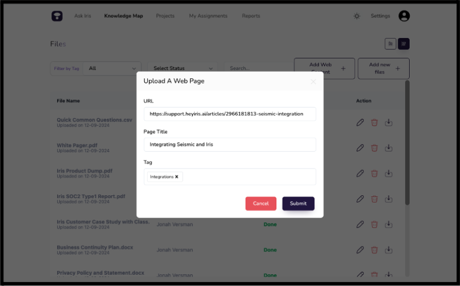
Task: Download Iris Product Dump.pdf file
Action: (389, 174)
